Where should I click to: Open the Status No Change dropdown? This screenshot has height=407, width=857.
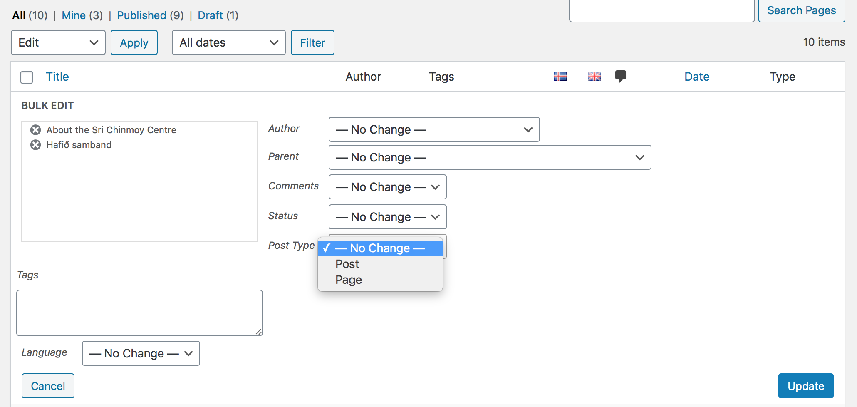tap(388, 217)
